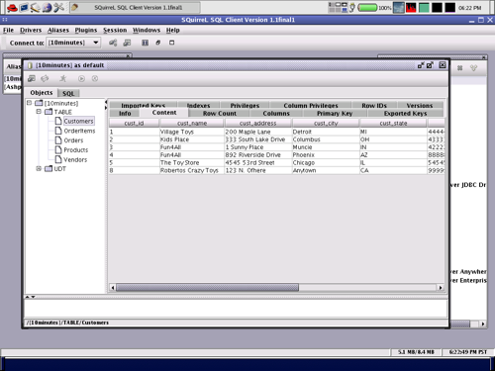495x371 pixels.
Task: Open session properties in session toolbar
Action: pyautogui.click(x=32, y=78)
